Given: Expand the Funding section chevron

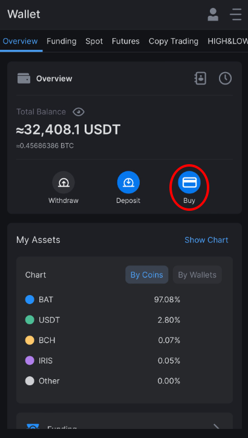Looking at the screenshot, I should pos(217,426).
